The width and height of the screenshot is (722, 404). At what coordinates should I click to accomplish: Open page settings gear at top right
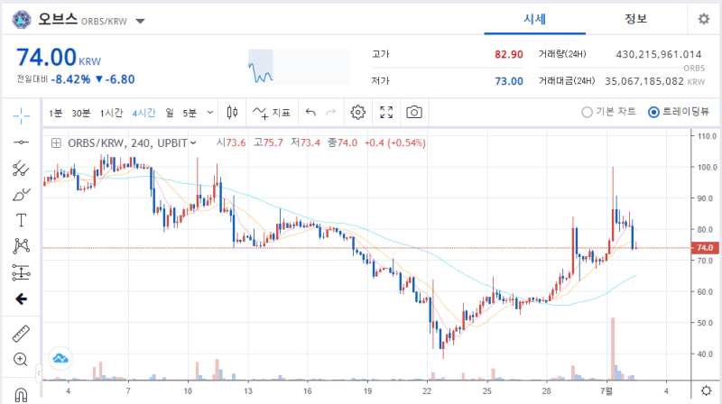[x=704, y=19]
